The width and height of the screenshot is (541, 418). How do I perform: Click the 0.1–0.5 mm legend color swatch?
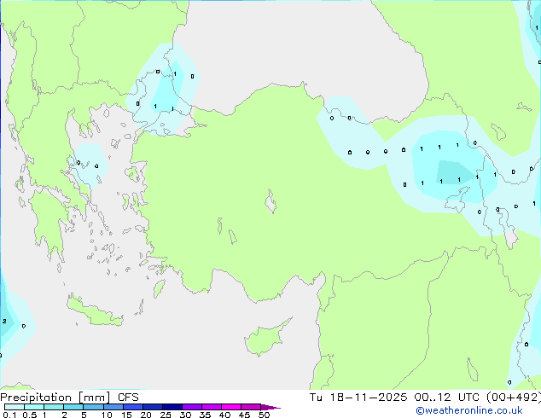click(x=15, y=407)
